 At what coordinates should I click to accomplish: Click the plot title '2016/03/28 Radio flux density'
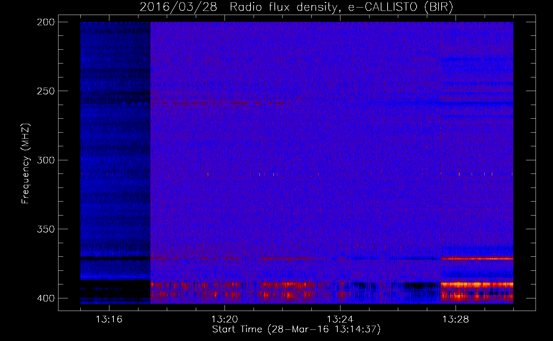tap(296, 7)
